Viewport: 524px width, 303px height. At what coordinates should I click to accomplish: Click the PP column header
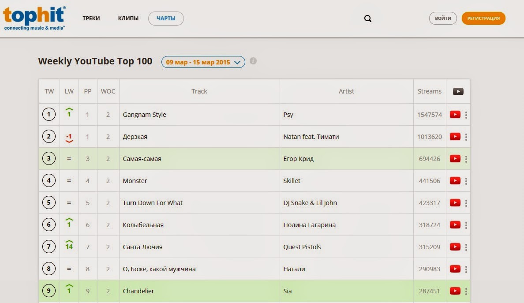[x=88, y=91]
